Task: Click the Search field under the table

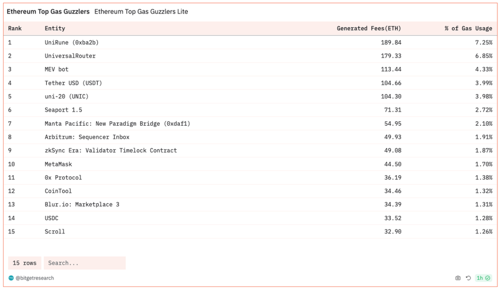Action: 85,263
